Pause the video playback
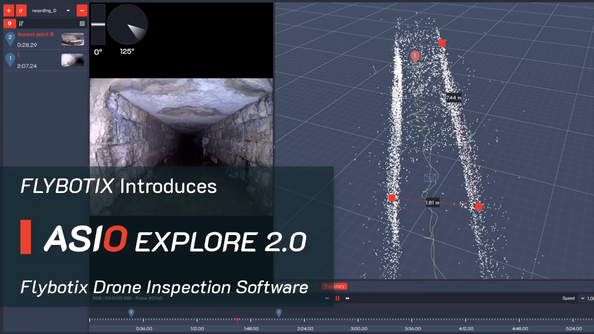The height and width of the screenshot is (334, 594). pyautogui.click(x=338, y=298)
